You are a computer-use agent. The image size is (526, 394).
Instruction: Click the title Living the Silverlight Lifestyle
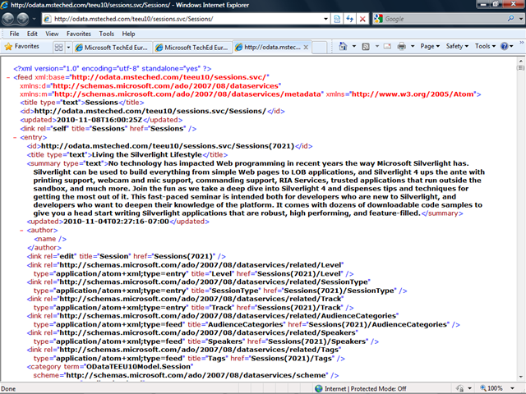tap(147, 155)
